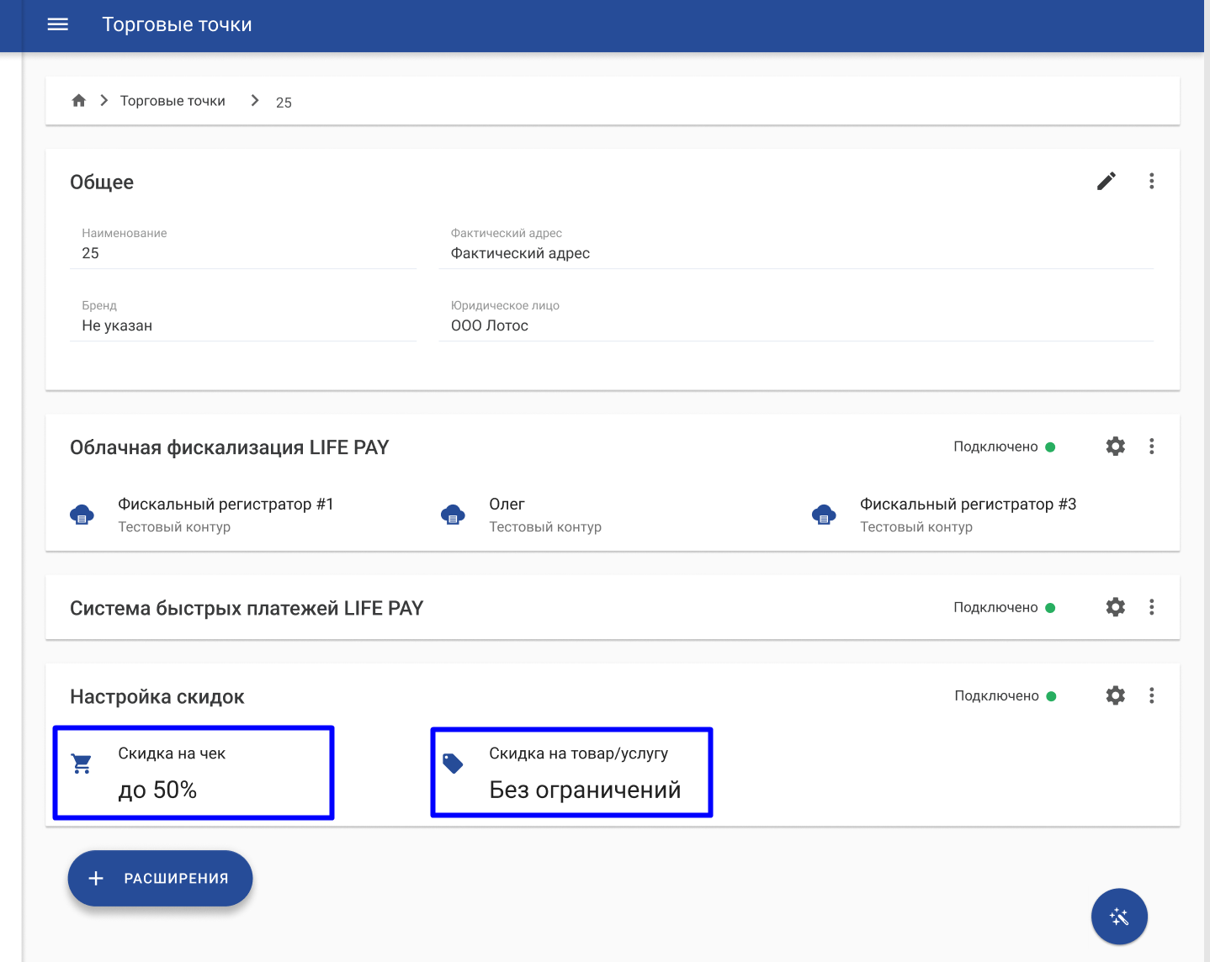The height and width of the screenshot is (962, 1210).
Task: Click the Общее section heading
Action: click(102, 182)
